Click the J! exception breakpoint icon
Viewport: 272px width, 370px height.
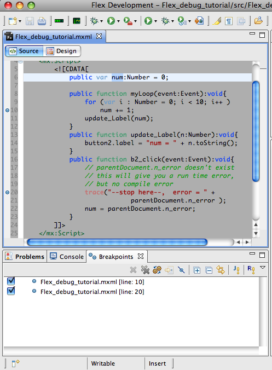[236, 270]
